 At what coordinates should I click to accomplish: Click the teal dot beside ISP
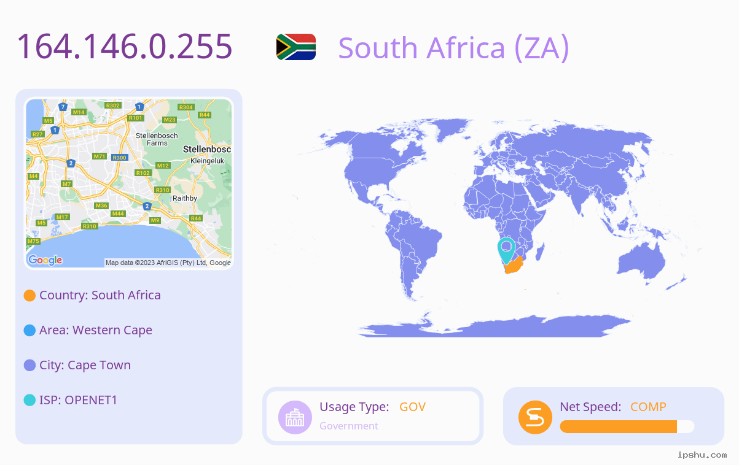coord(29,401)
